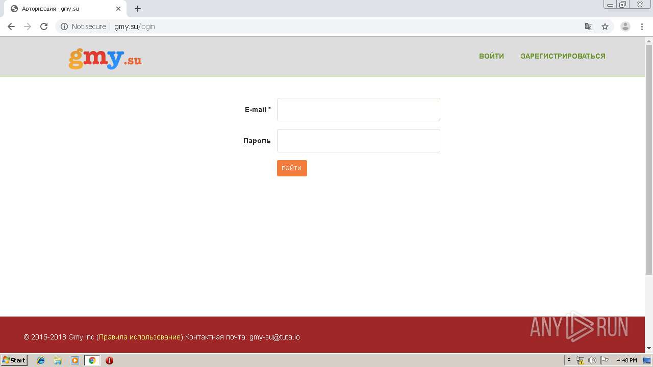The height and width of the screenshot is (367, 653).
Task: Focus the E-mail input field
Action: (359, 110)
